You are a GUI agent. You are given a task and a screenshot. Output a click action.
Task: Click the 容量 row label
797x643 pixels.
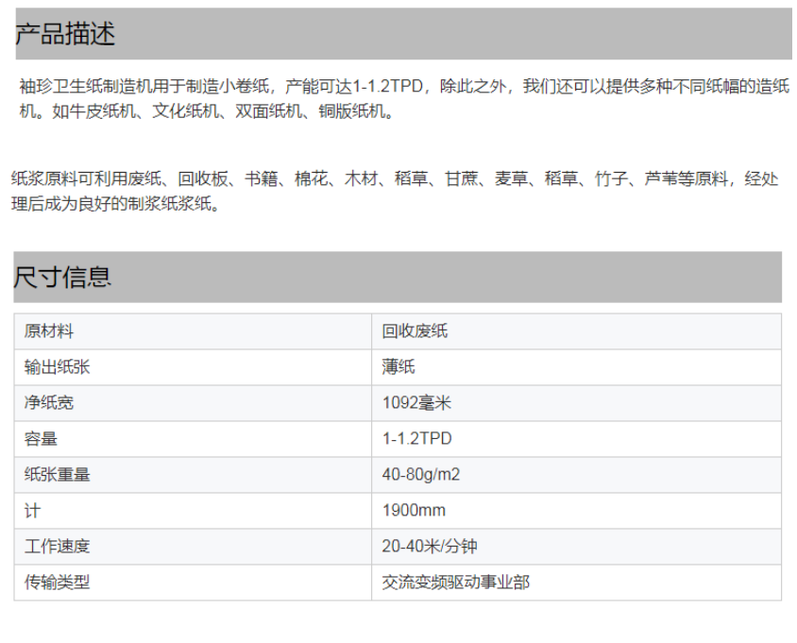pos(41,439)
